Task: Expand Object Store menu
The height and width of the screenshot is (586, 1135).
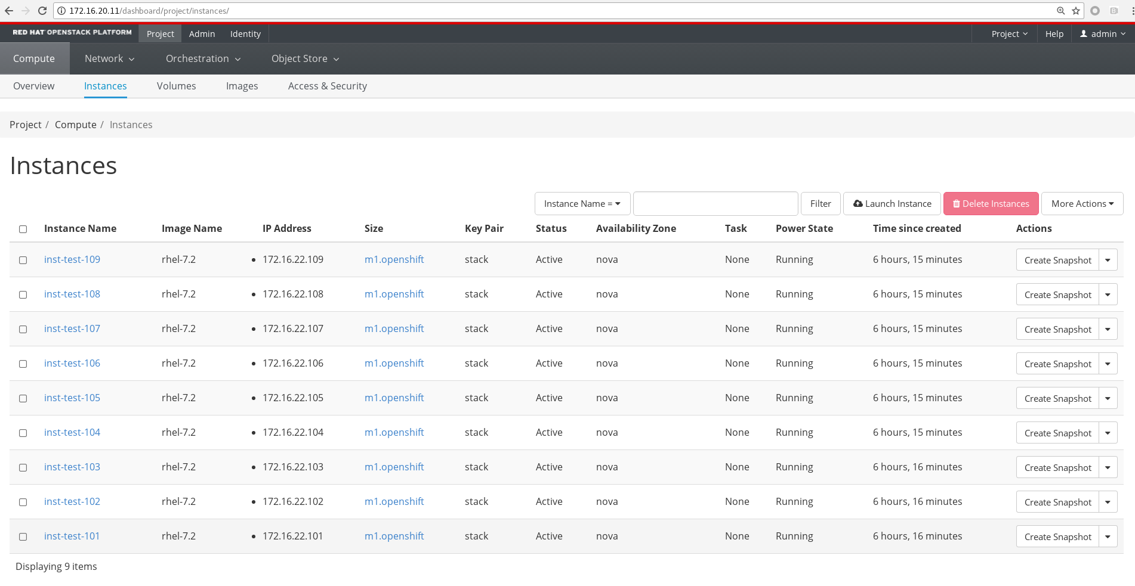Action: [x=305, y=58]
